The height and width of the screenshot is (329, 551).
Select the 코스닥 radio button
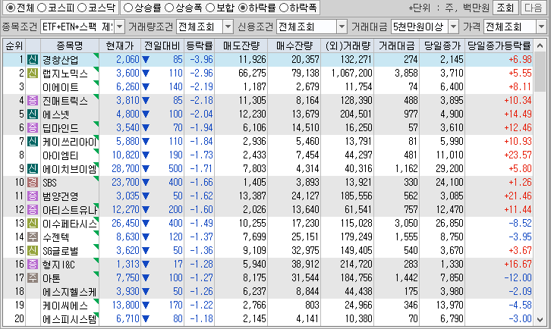82,8
